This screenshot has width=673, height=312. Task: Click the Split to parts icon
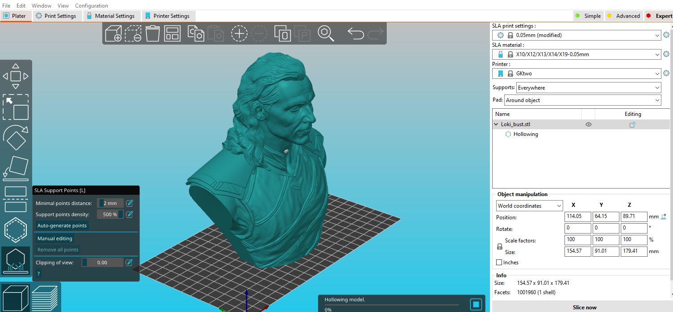click(x=302, y=33)
